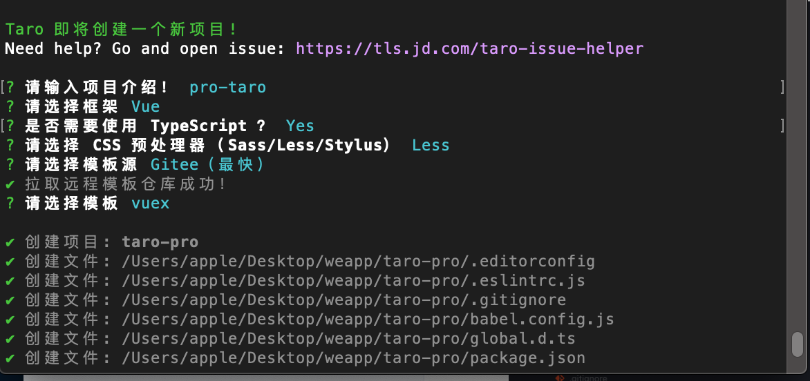Click the check mark before '创建项目'

[x=10, y=242]
